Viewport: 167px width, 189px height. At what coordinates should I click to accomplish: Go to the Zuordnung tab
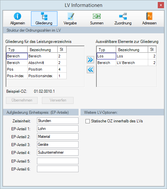pos(123,19)
